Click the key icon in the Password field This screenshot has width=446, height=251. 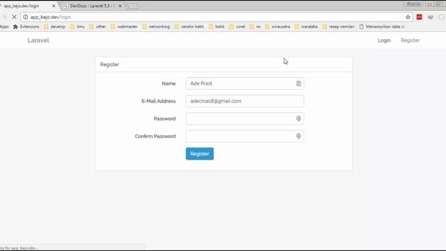click(298, 119)
